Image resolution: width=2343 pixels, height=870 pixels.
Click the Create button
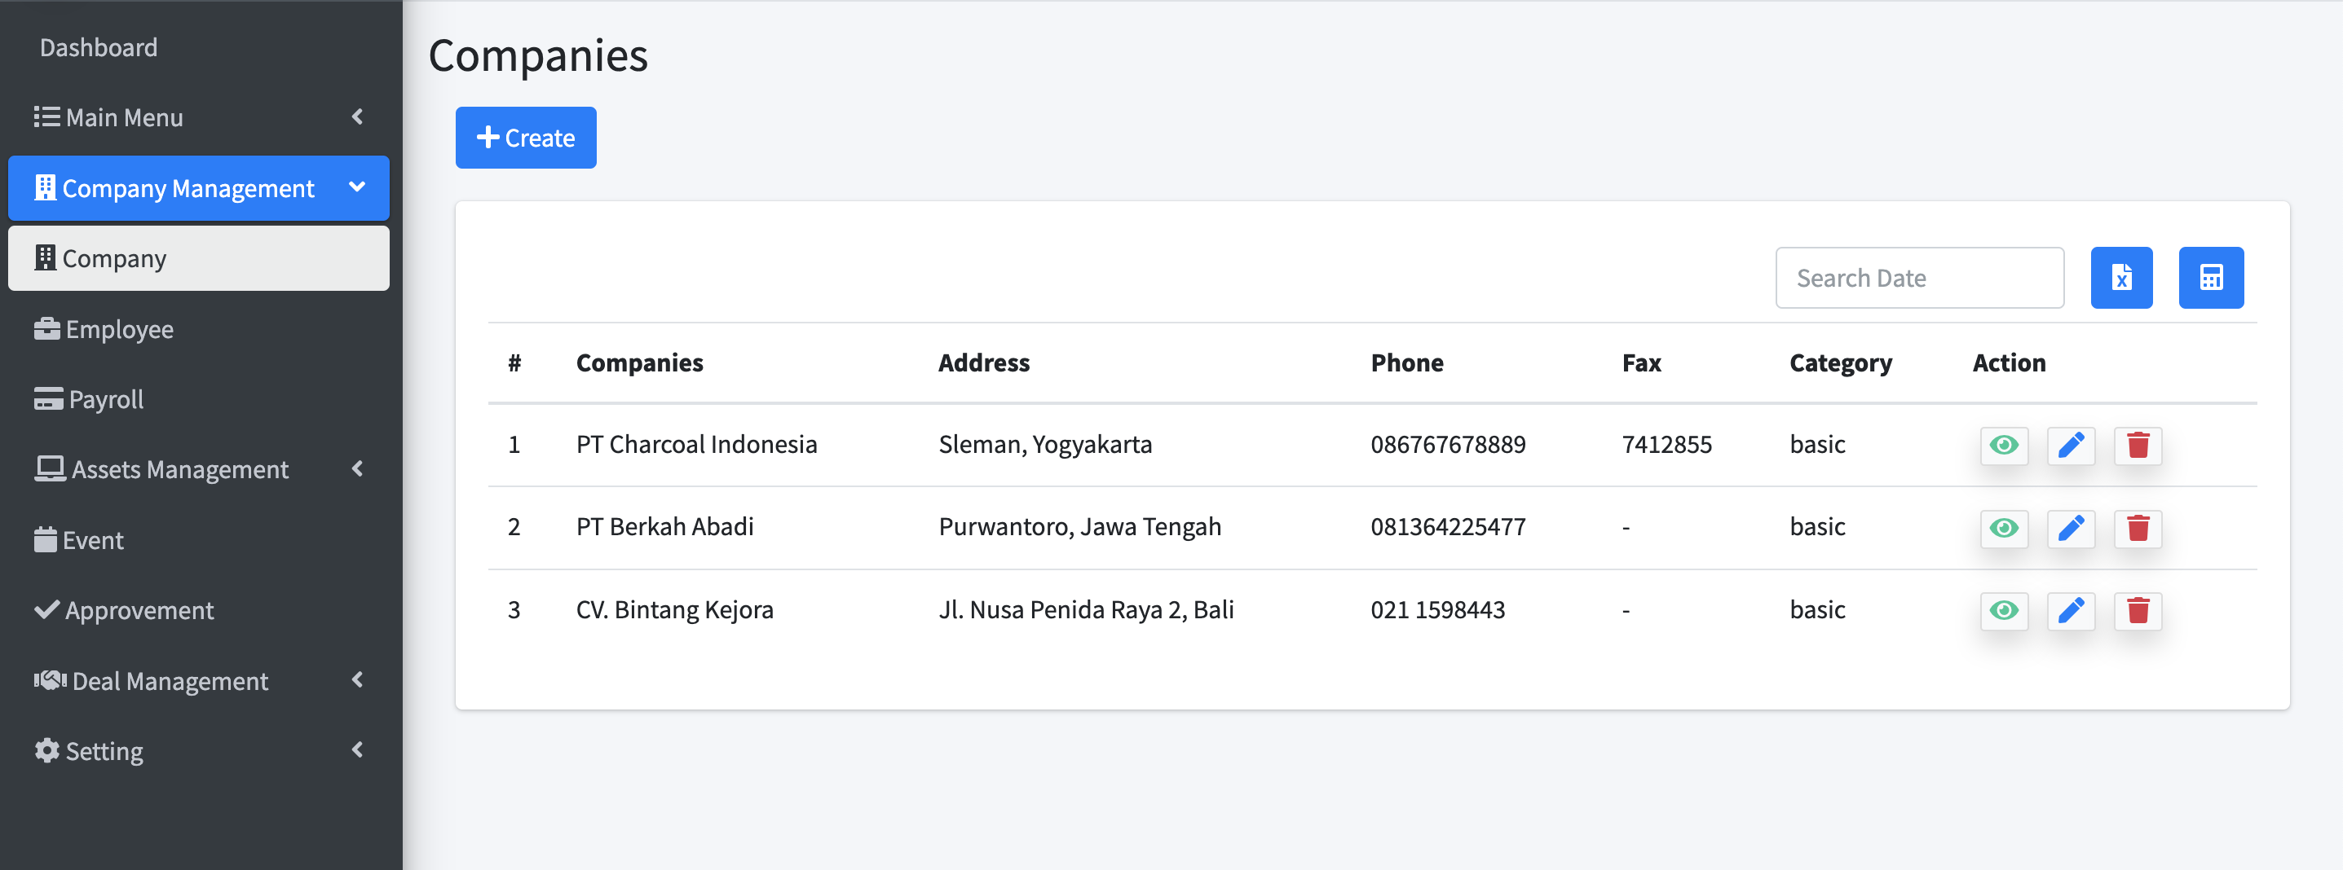click(x=526, y=138)
